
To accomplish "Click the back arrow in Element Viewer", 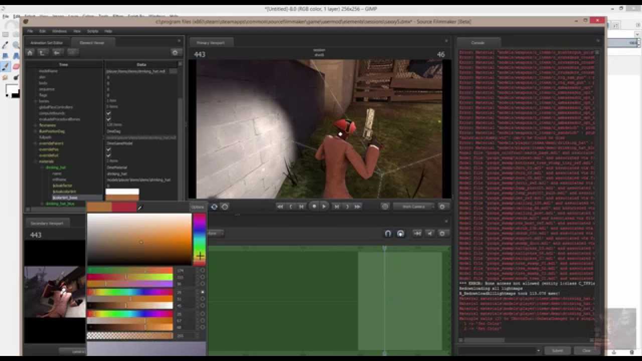I will click(x=57, y=53).
